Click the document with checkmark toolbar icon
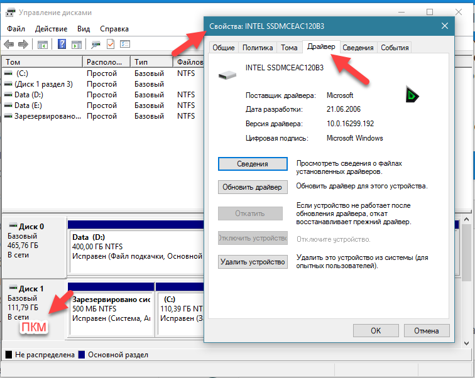This screenshot has height=378, width=475. tap(111, 44)
